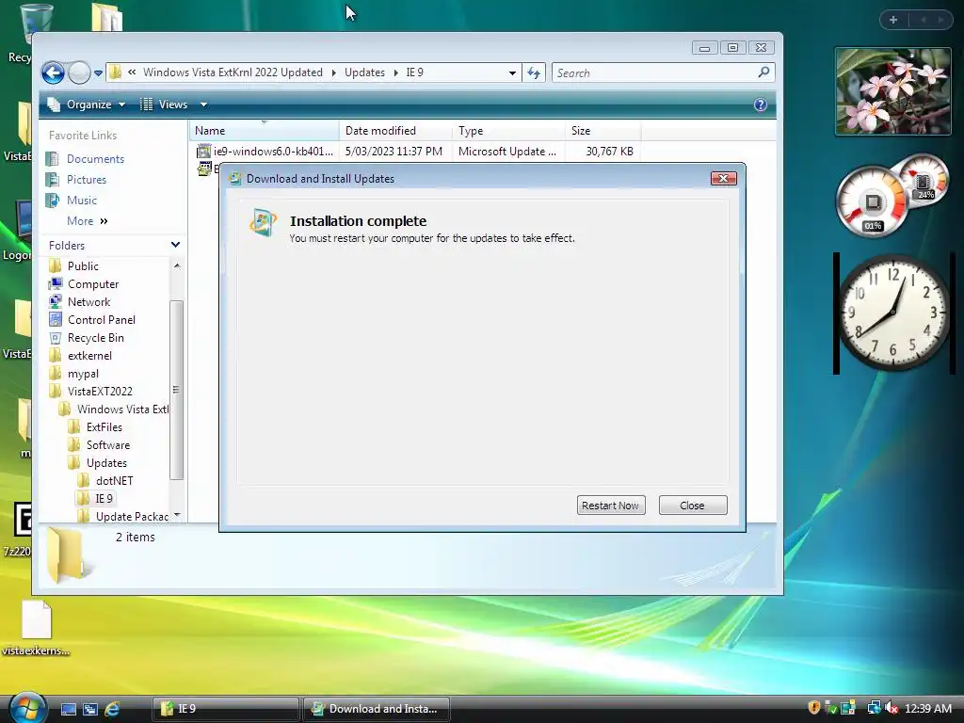The image size is (964, 723).
Task: Close the Download and Install Updates dialog via red X
Action: point(723,178)
